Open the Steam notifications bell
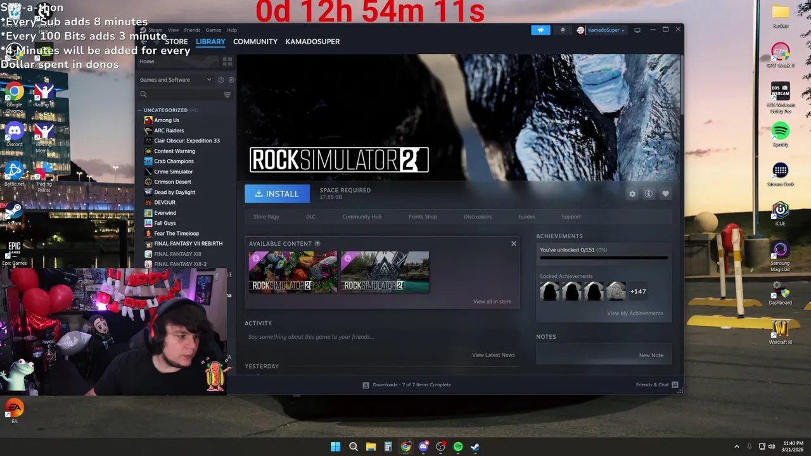 563,30
